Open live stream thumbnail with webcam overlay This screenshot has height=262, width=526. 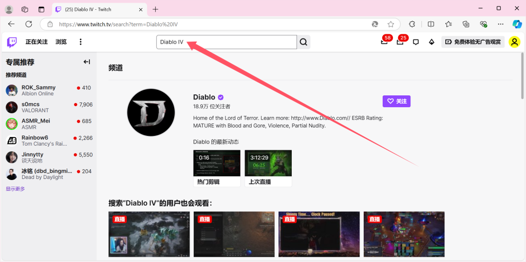[x=149, y=234]
